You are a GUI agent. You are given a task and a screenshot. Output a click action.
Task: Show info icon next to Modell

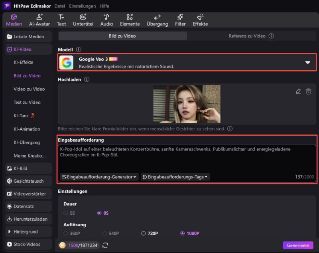(79, 49)
